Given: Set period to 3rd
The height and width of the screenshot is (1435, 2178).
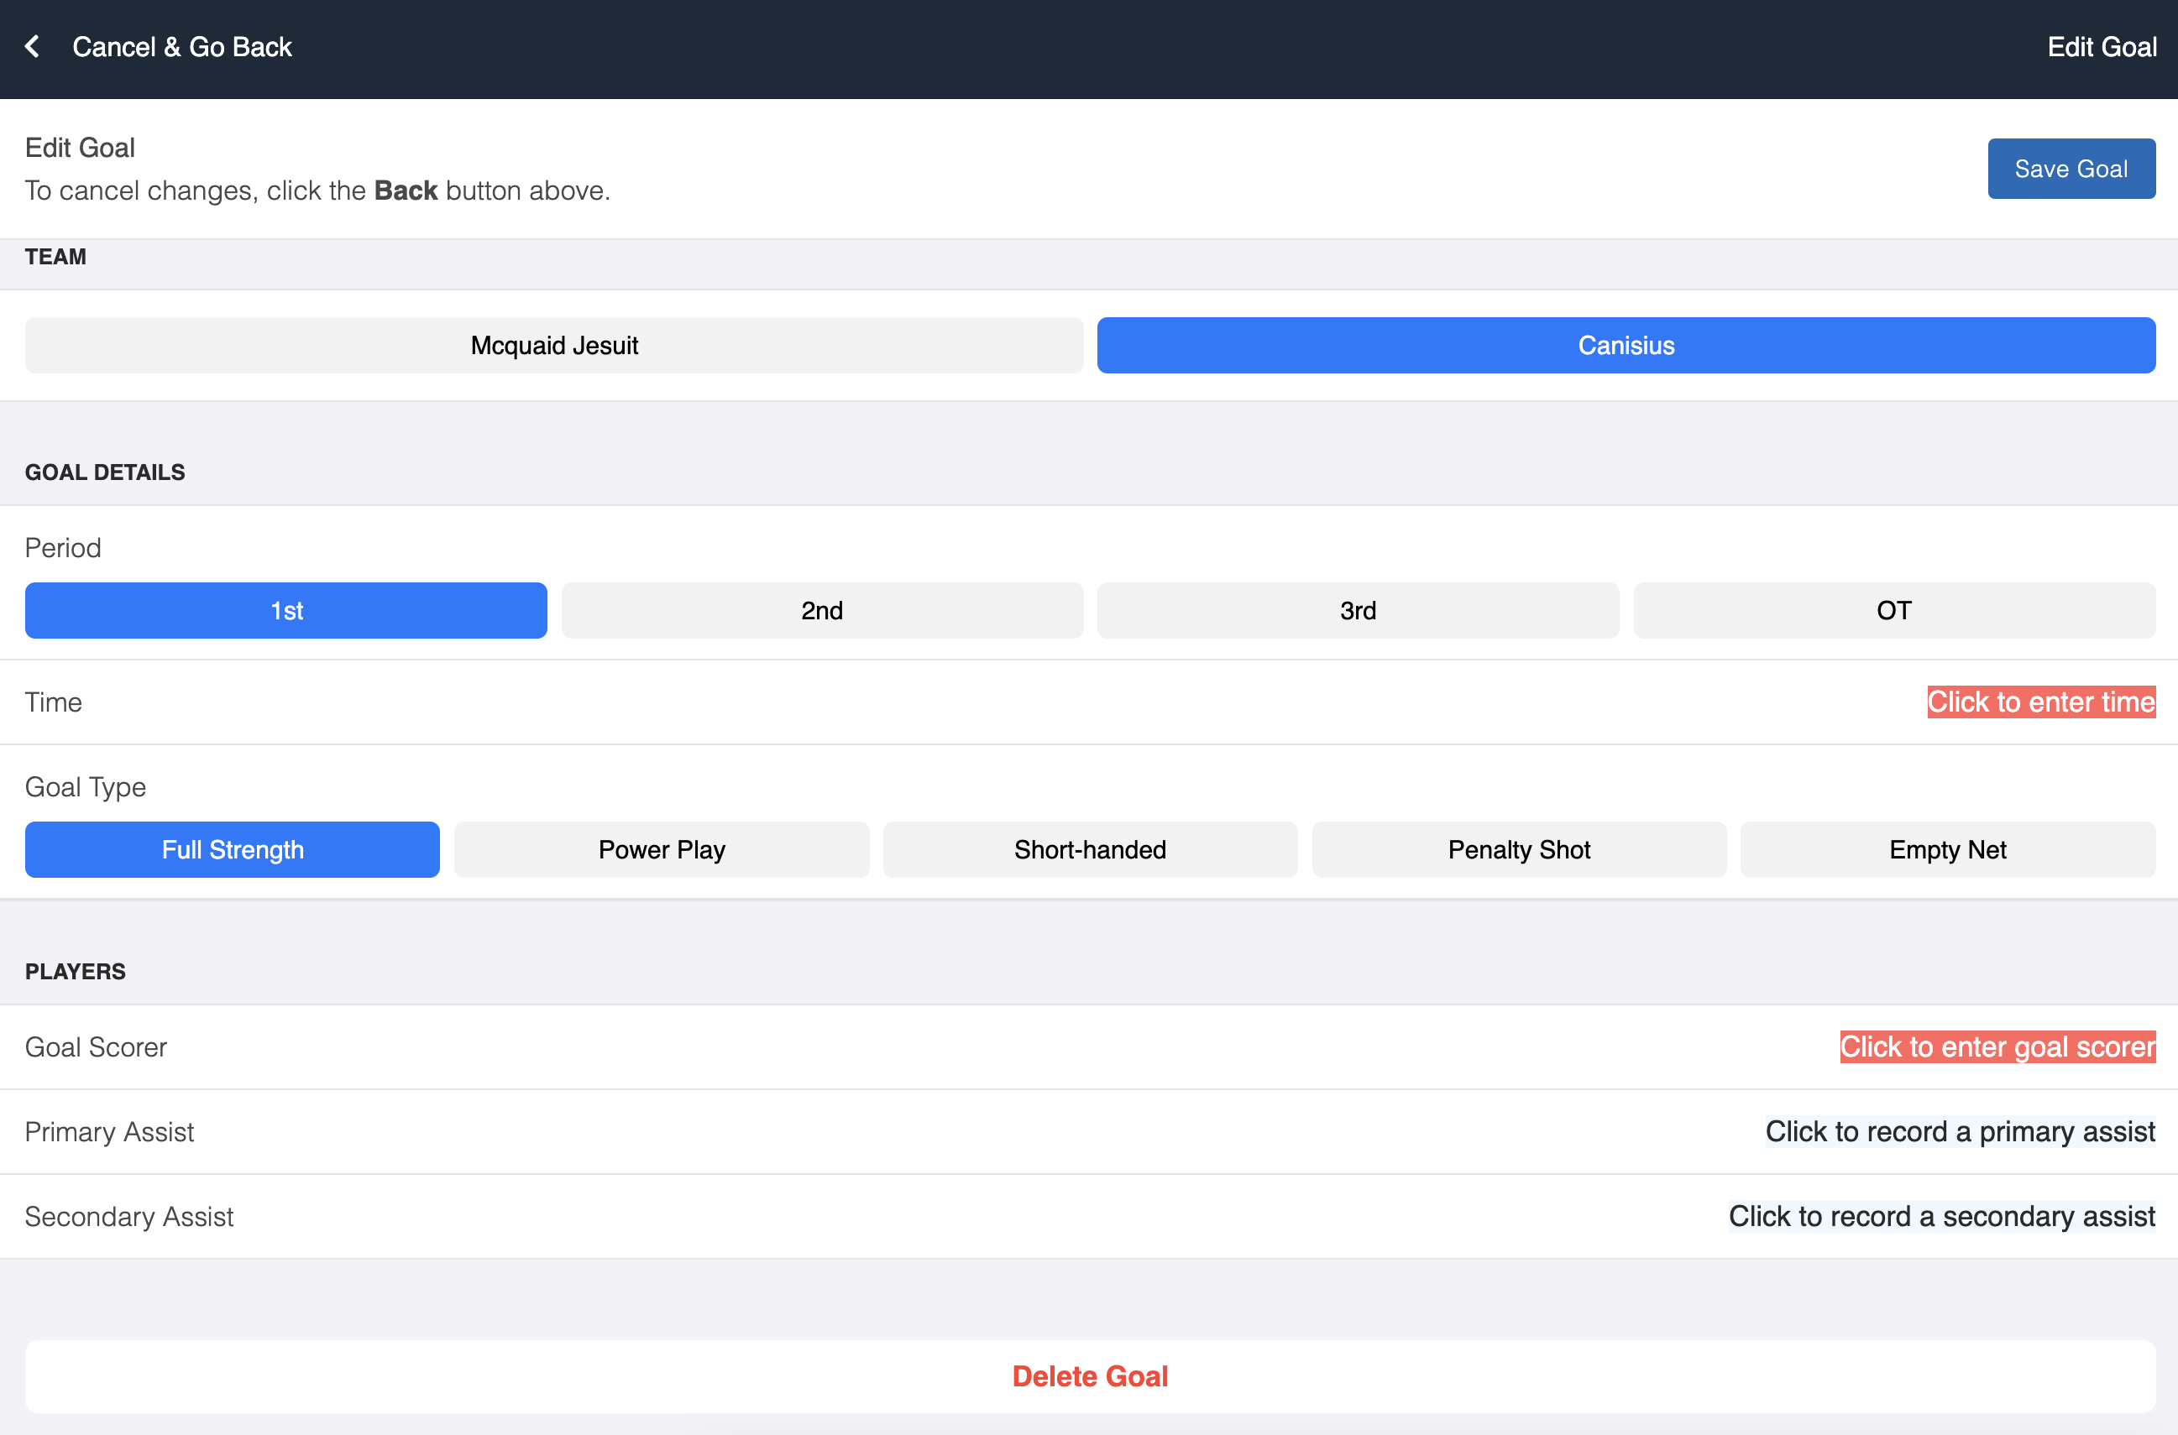Looking at the screenshot, I should tap(1357, 610).
